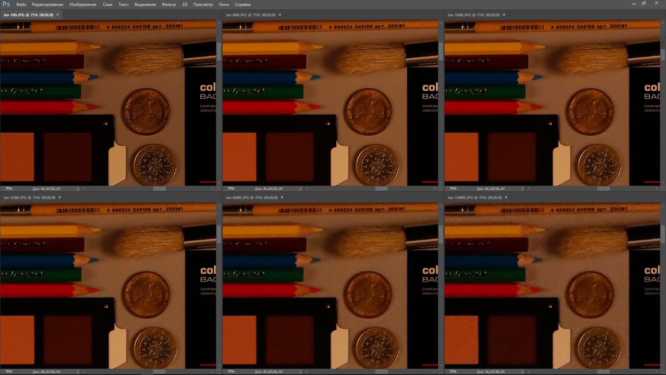Expand status bar info arrow in iso-6400.JPG
Screen dimensions: 666x375
point(300,372)
